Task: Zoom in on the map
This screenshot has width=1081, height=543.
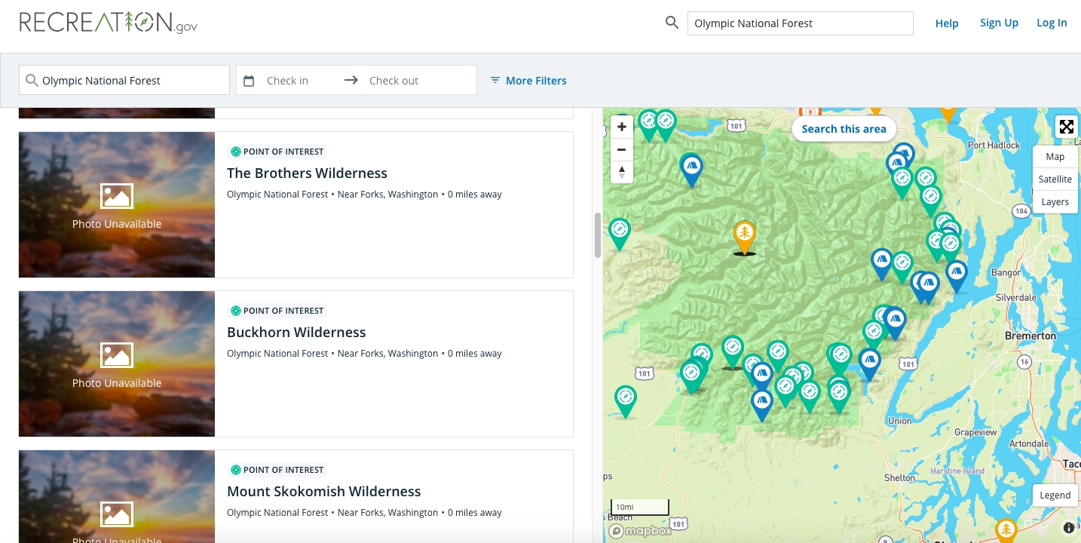Action: [x=622, y=127]
